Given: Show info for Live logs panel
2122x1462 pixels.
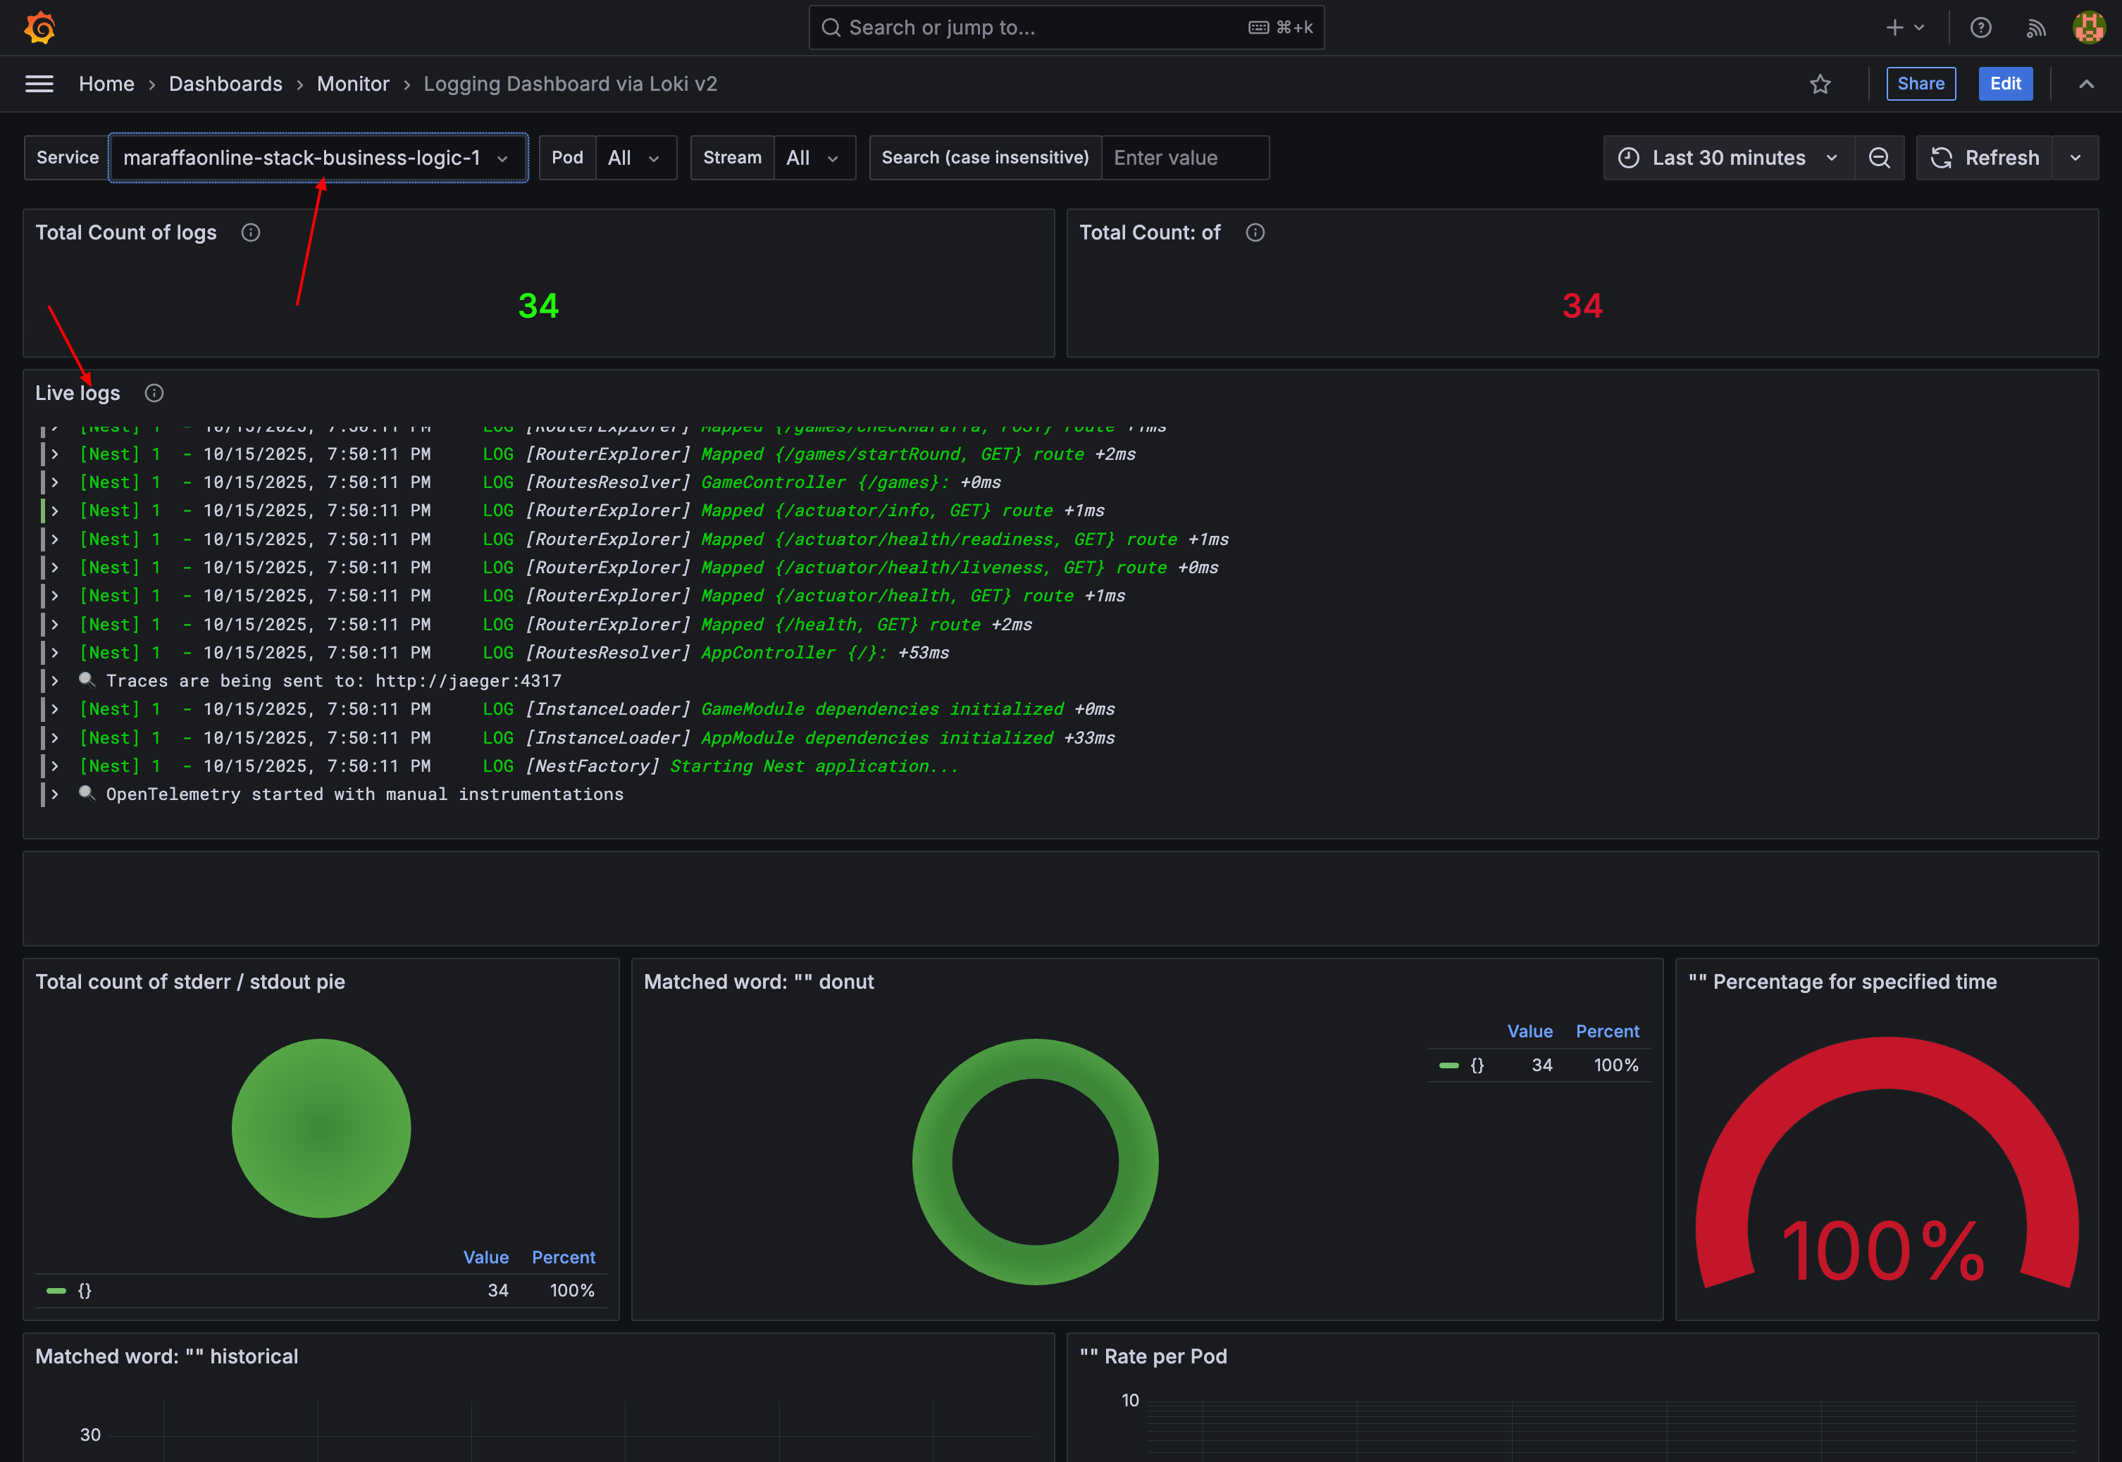Looking at the screenshot, I should [x=154, y=393].
